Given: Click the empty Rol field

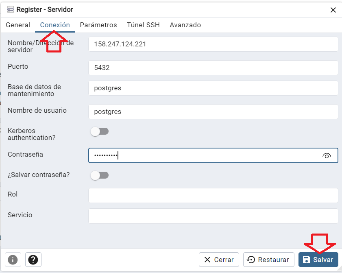Looking at the screenshot, I should pos(213,196).
